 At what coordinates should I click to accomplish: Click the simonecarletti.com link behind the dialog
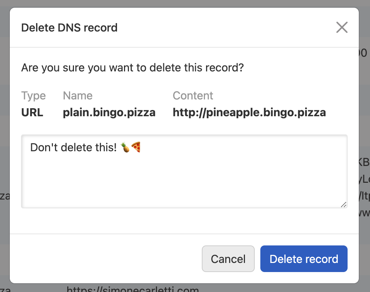click(x=132, y=289)
